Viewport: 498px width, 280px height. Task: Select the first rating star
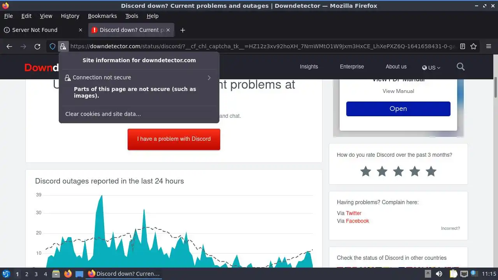[366, 171]
